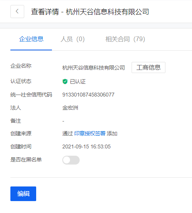Open the 相关合同 (79) tab
The image size is (192, 213).
click(125, 39)
